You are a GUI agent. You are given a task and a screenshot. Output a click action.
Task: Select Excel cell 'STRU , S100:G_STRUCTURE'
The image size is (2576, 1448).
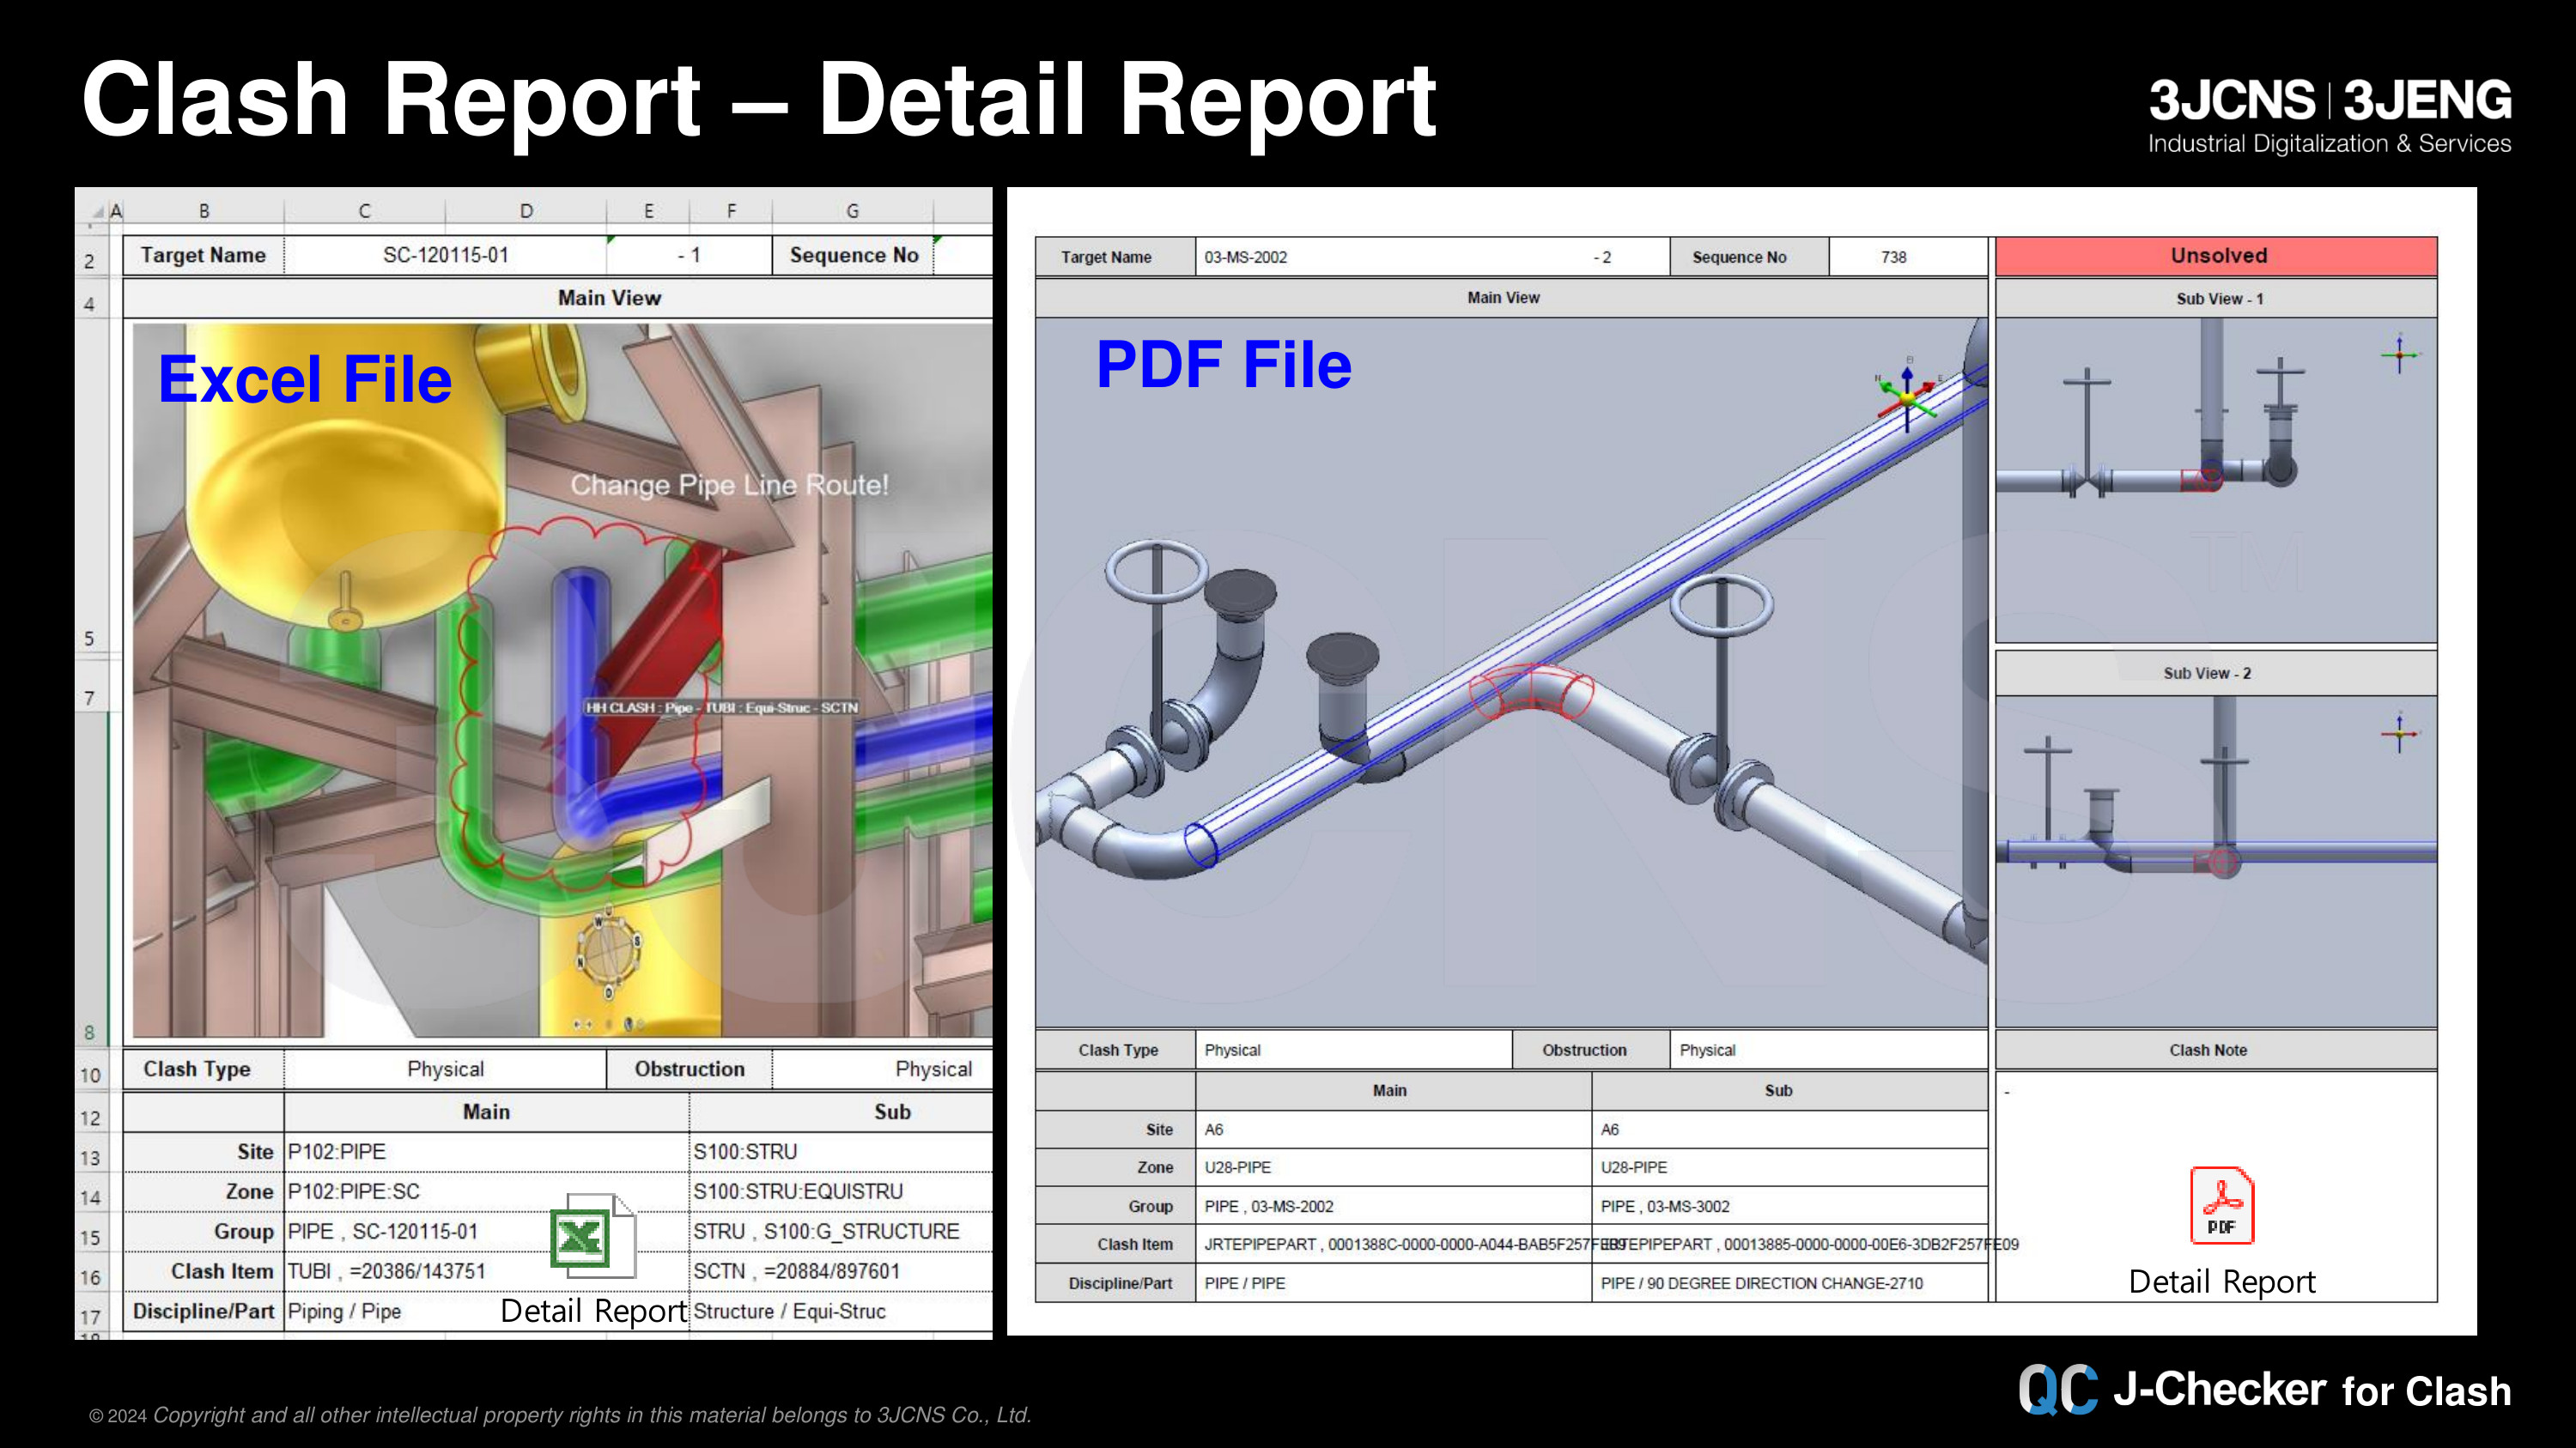(841, 1231)
